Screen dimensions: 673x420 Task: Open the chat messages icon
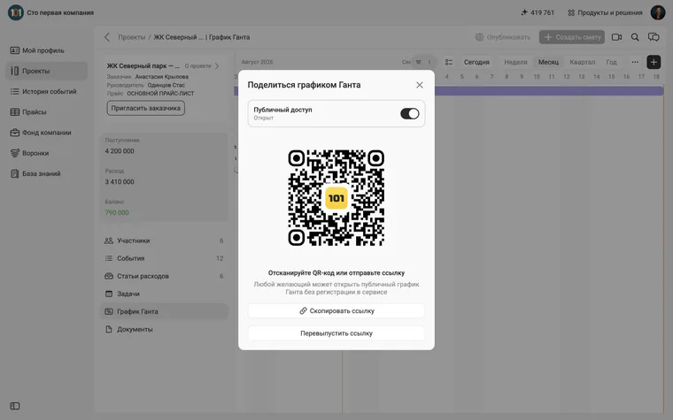[x=654, y=37]
